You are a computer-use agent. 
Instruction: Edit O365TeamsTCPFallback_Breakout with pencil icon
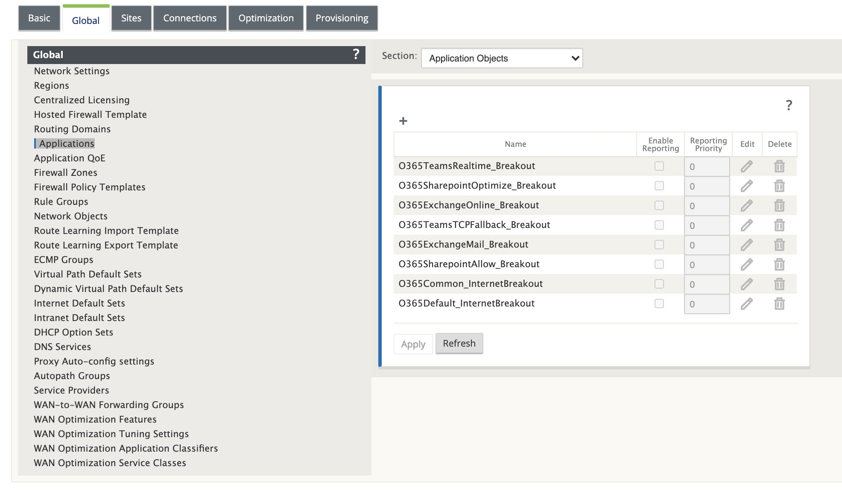(746, 225)
